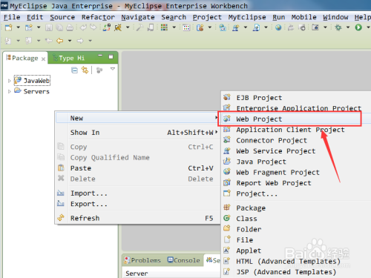Open the Source menu
This screenshot has height=278, width=371.
pyautogui.click(x=62, y=17)
